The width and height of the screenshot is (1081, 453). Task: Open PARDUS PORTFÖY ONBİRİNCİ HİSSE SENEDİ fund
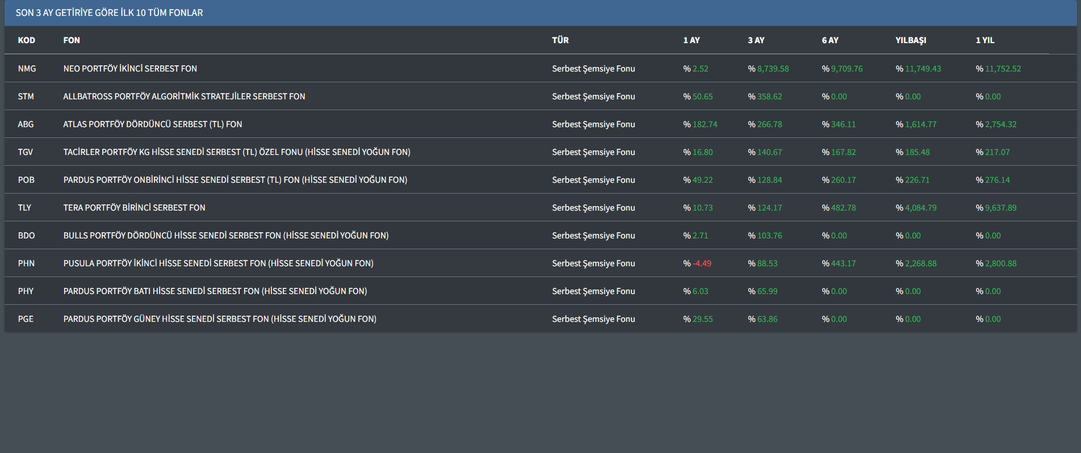[235, 180]
